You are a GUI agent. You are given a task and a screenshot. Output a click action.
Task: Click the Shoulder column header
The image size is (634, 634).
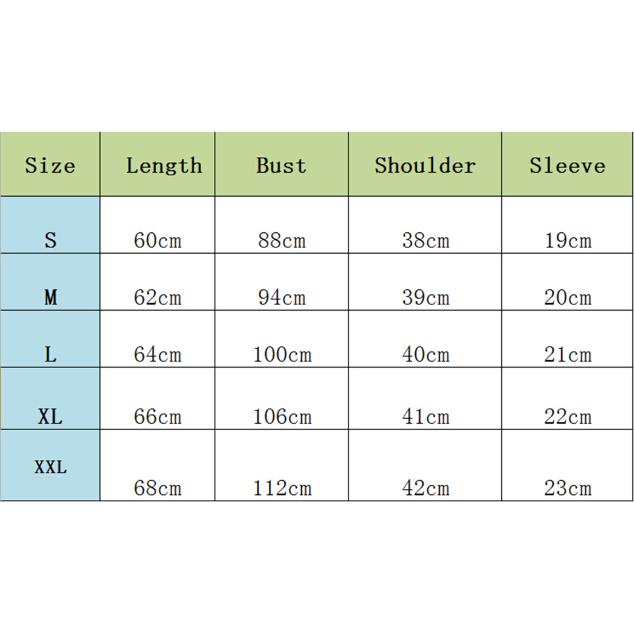tap(425, 165)
